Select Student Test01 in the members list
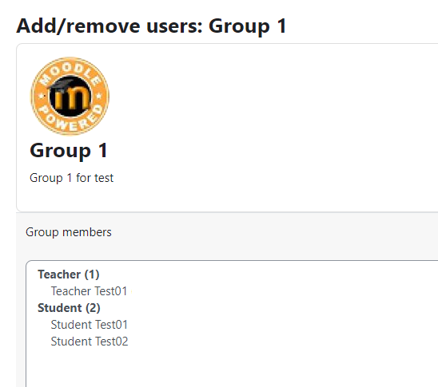The image size is (438, 387). click(x=89, y=325)
